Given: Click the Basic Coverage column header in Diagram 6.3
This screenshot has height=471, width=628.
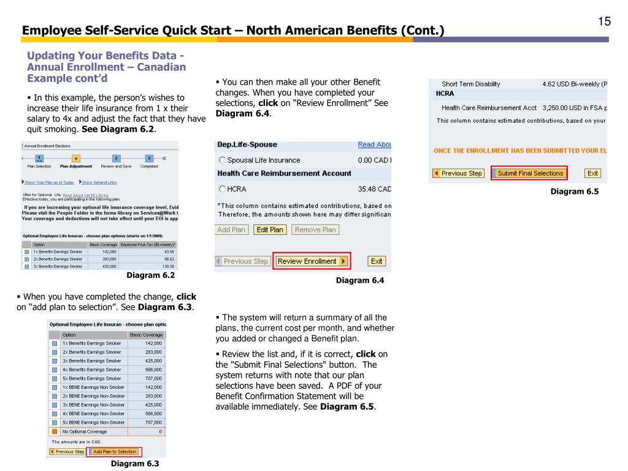Looking at the screenshot, I should [x=146, y=335].
